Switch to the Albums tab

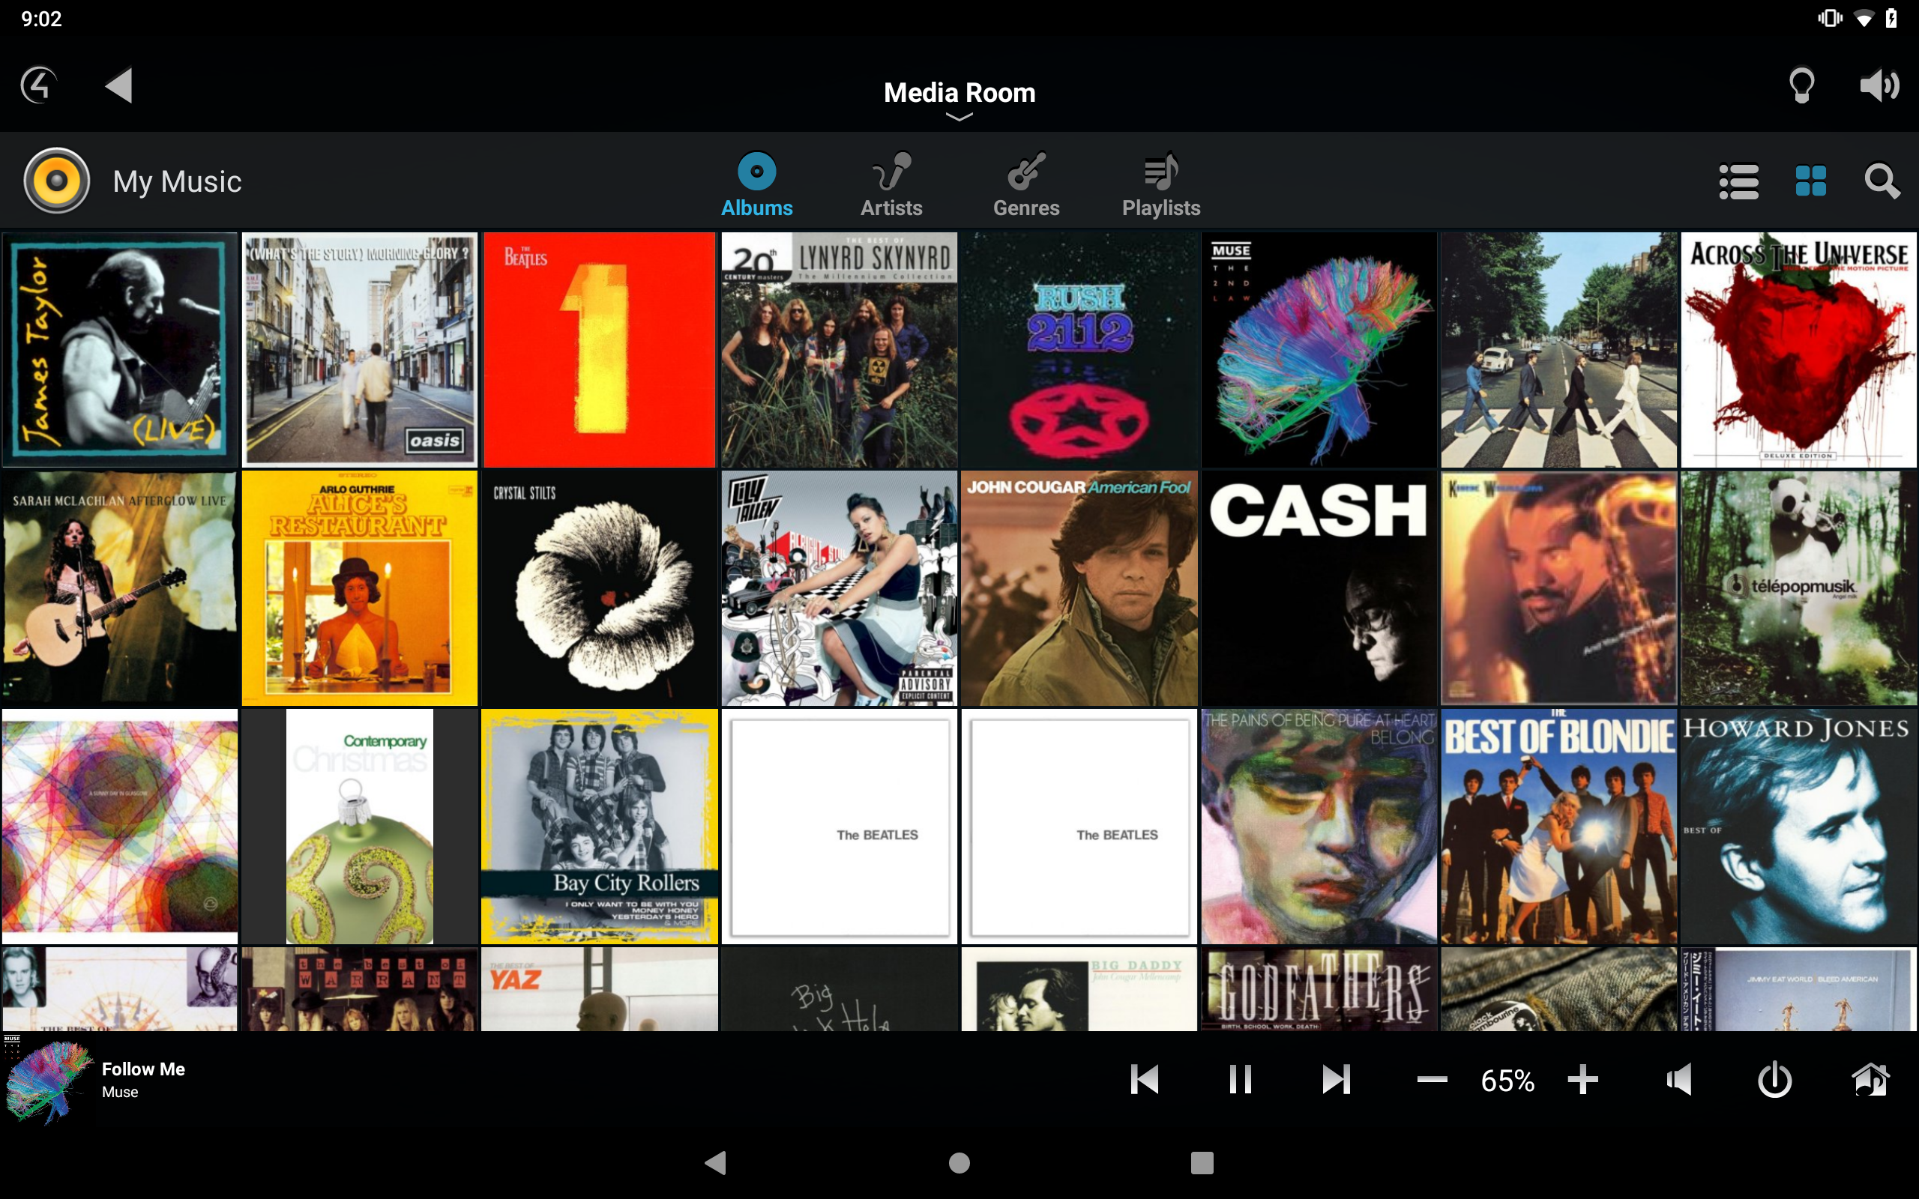tap(756, 186)
